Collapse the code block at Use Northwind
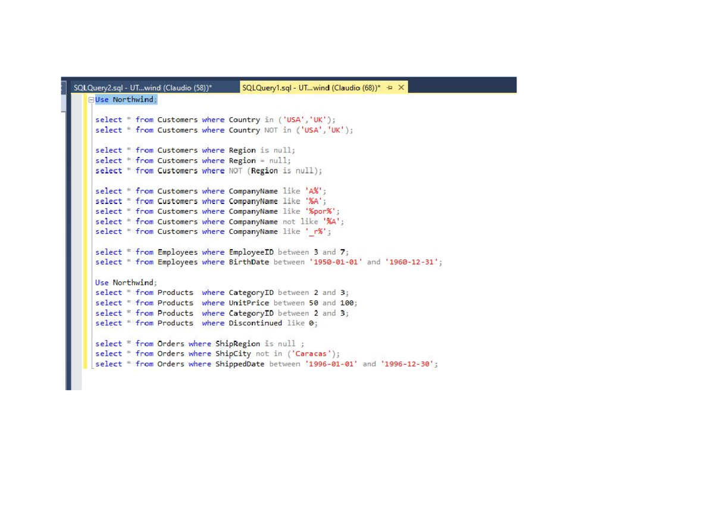This screenshot has height=505, width=714. 91,100
